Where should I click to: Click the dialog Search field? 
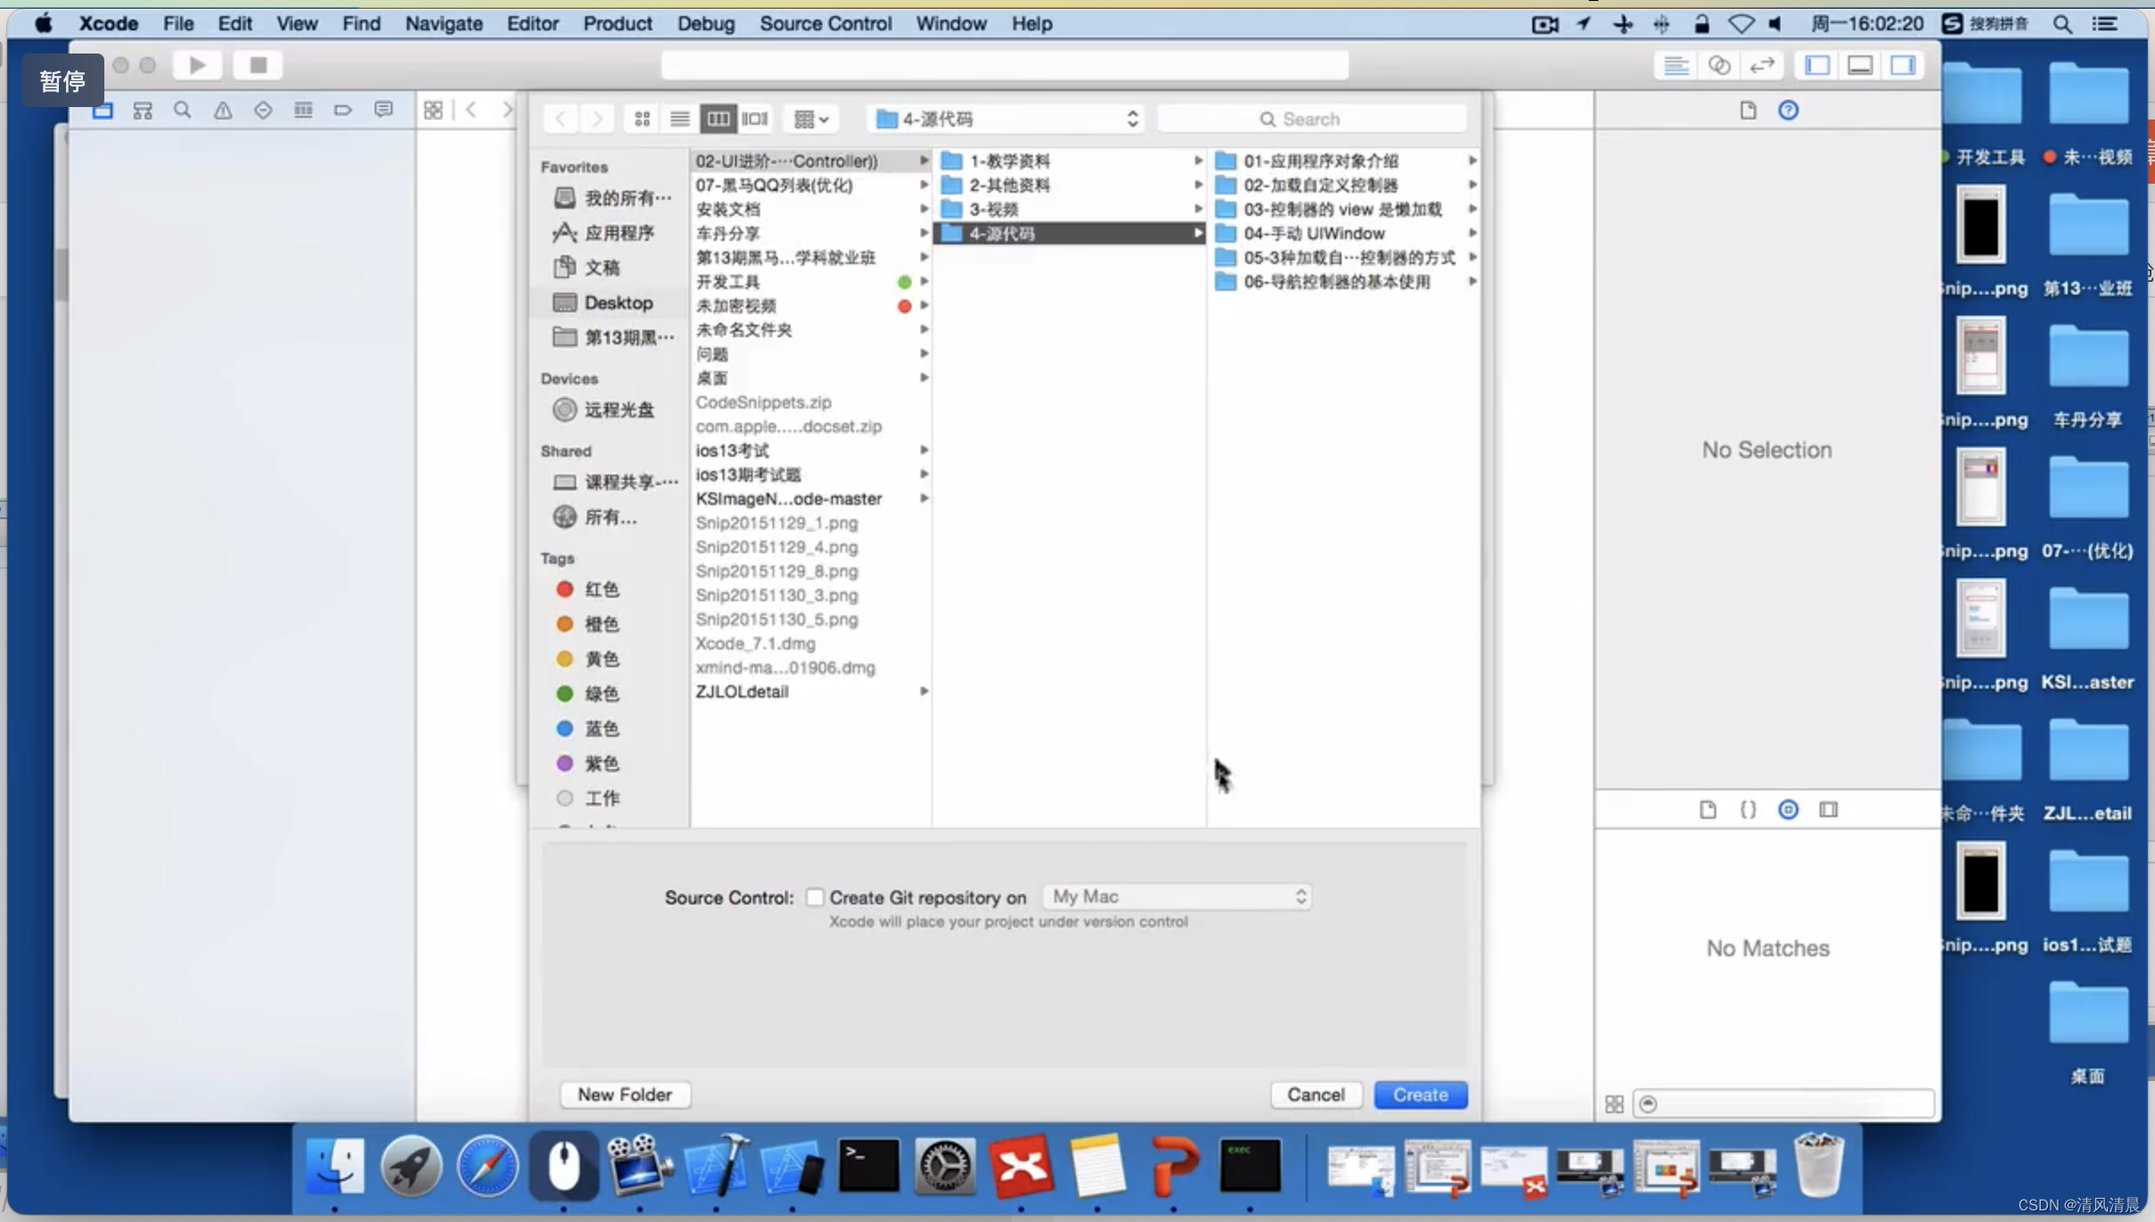(1311, 119)
